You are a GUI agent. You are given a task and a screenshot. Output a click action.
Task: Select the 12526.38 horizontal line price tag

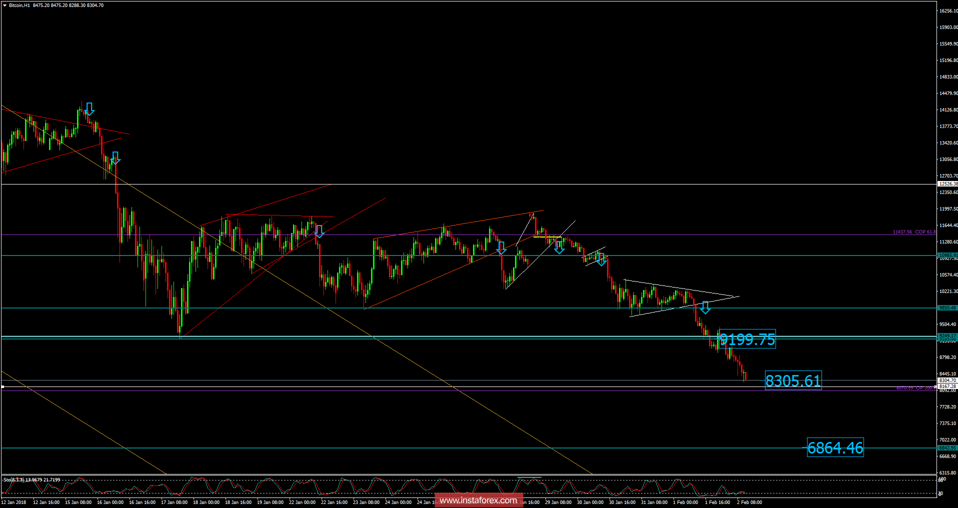947,184
